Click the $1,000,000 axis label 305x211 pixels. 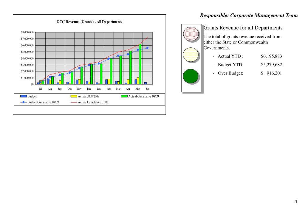click(x=27, y=78)
